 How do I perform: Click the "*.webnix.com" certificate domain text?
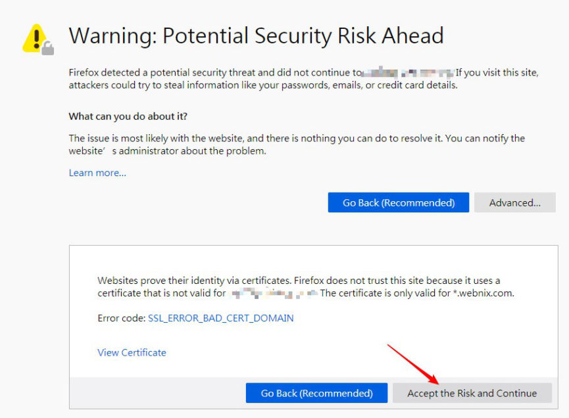pos(483,293)
